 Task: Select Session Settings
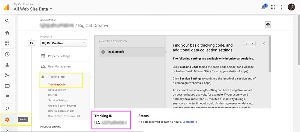(x=58, y=100)
